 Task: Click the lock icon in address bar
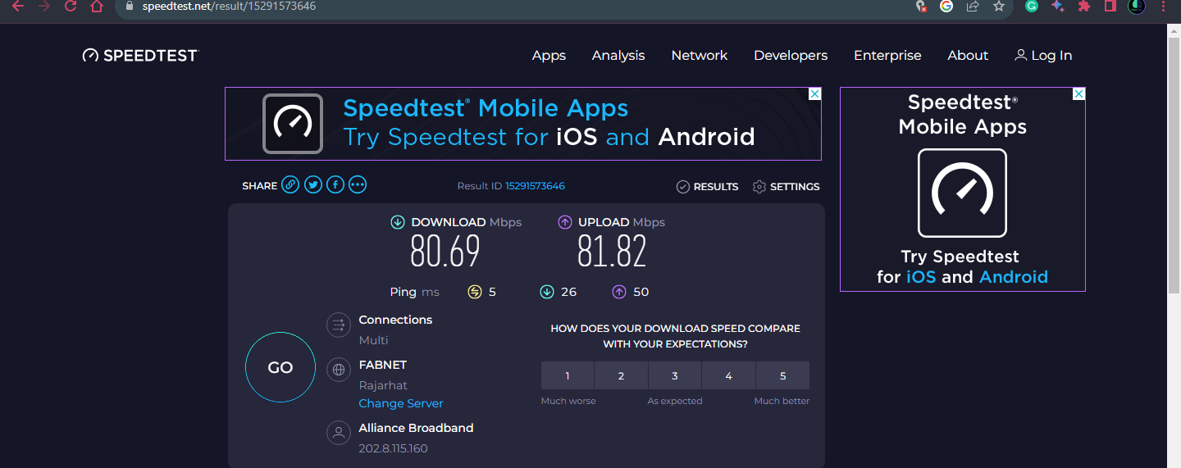tap(129, 6)
